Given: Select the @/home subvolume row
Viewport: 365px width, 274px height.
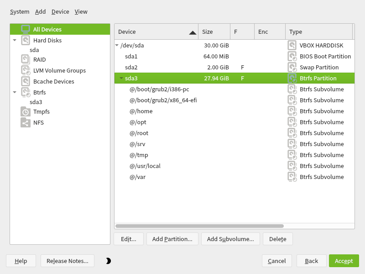Looking at the screenshot, I should pyautogui.click(x=141, y=111).
